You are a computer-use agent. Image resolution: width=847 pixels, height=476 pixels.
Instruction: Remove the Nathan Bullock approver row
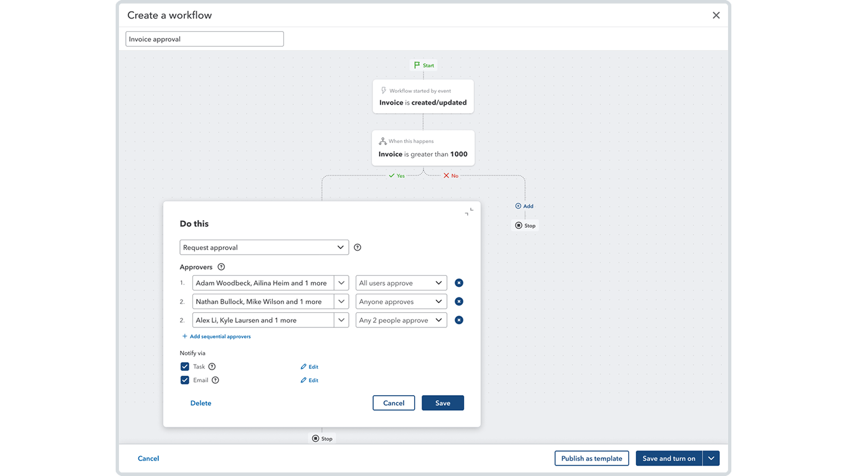tap(459, 302)
